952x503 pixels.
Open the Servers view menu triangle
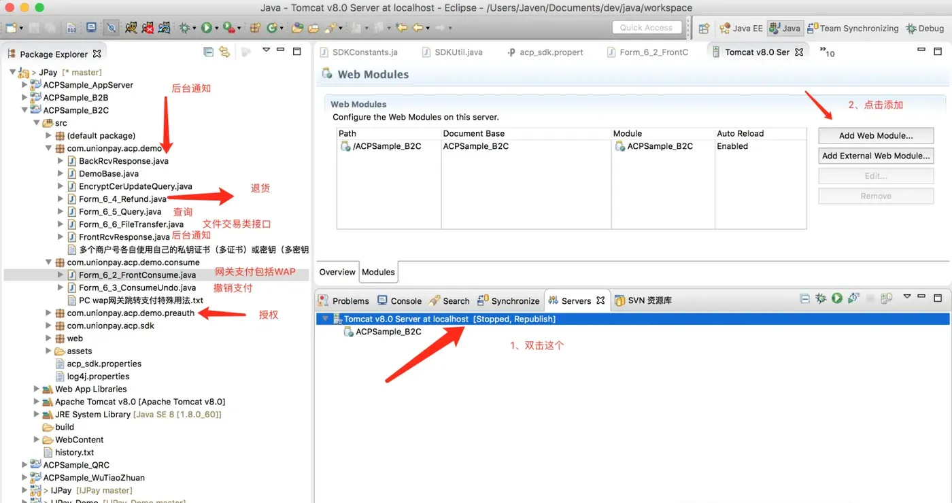click(x=907, y=297)
